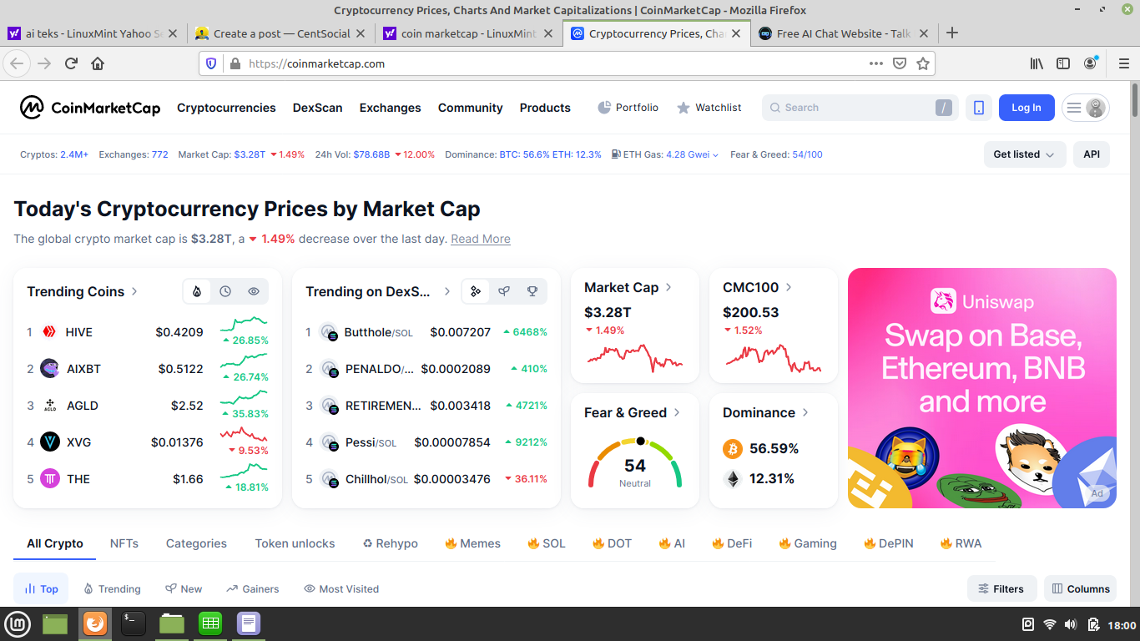Image resolution: width=1140 pixels, height=641 pixels.
Task: Open Firefox home page button
Action: pyautogui.click(x=98, y=63)
